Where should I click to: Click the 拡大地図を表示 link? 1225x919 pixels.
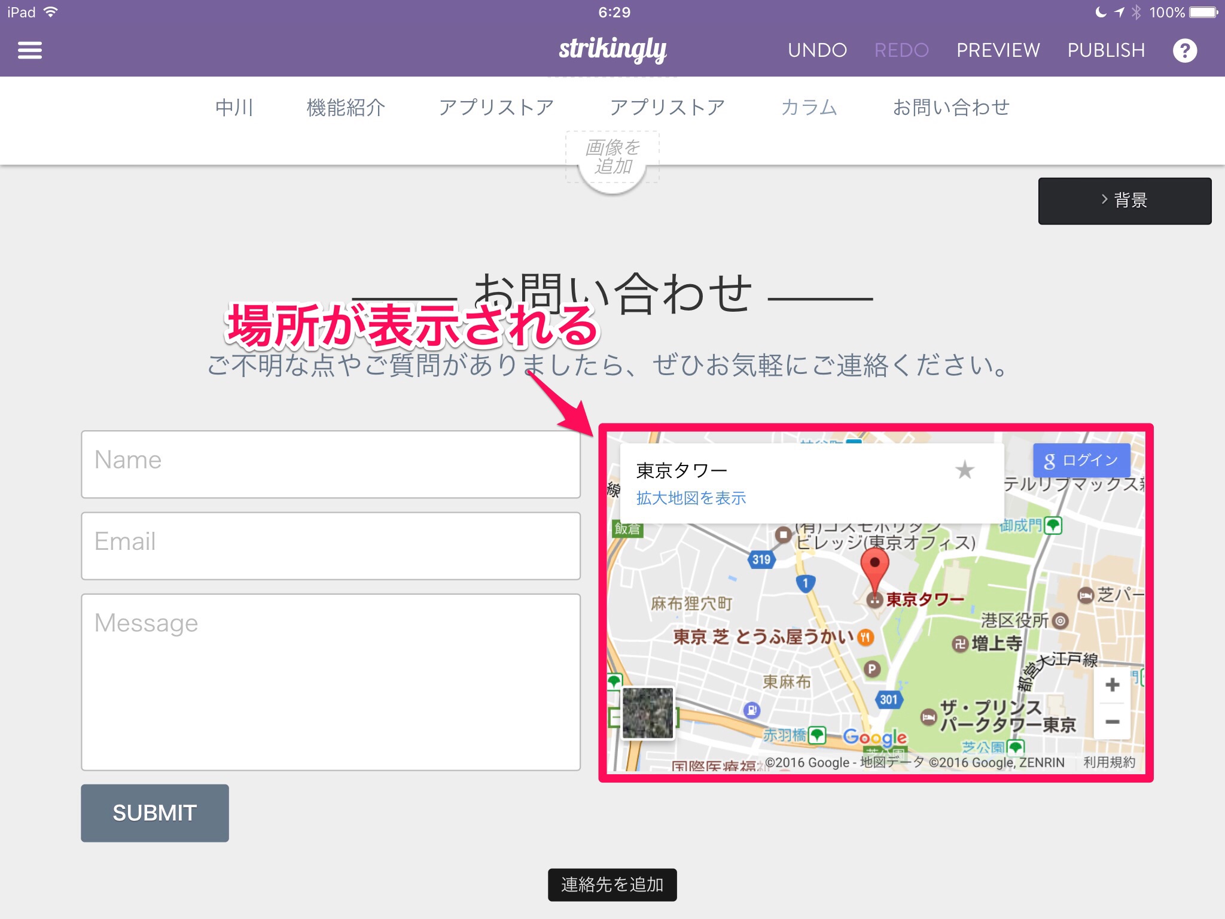691,498
